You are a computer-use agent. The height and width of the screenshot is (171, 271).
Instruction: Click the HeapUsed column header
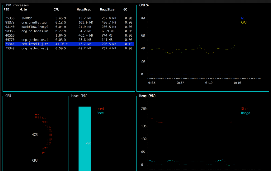click(84, 10)
